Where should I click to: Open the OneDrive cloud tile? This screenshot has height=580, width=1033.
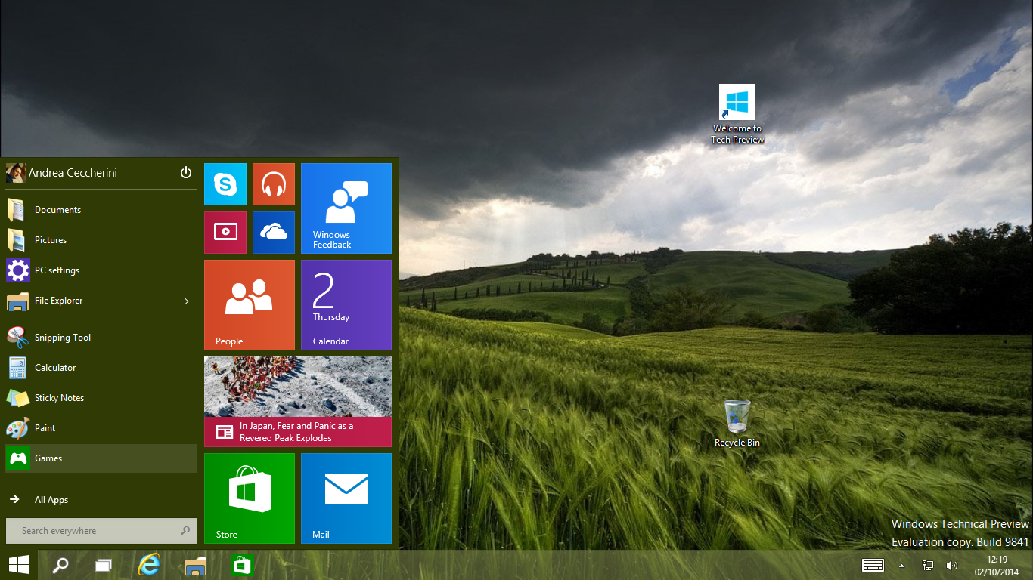(x=274, y=233)
